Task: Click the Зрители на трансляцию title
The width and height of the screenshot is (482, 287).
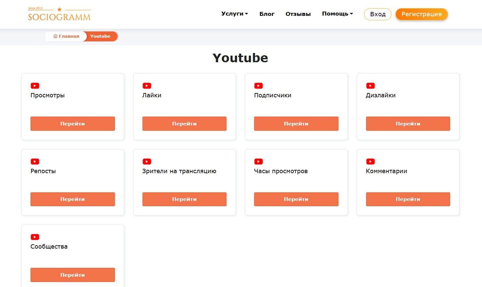Action: [179, 171]
